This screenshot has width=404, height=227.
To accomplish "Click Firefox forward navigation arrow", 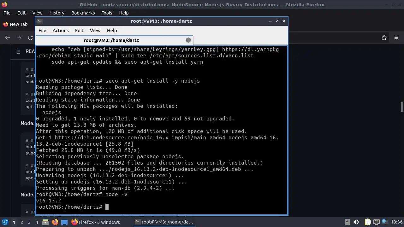I will click(x=19, y=38).
